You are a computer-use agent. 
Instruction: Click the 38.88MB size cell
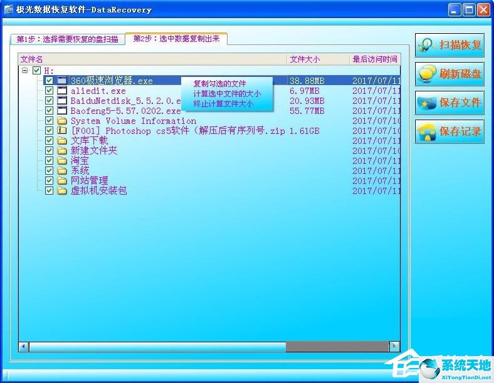[x=307, y=81]
